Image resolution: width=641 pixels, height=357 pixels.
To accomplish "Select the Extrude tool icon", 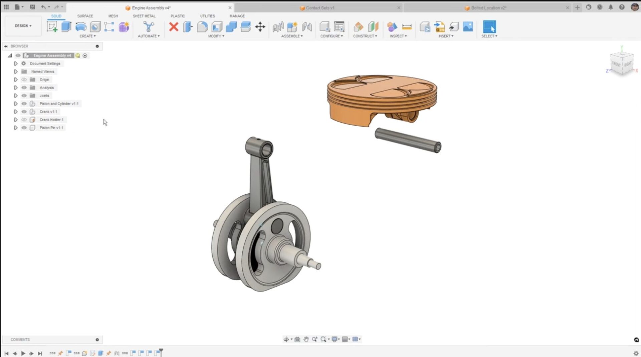I will click(66, 27).
